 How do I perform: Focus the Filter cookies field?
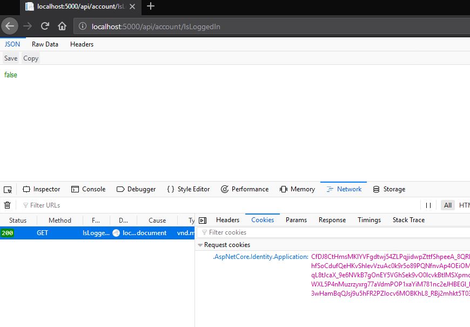(334, 232)
